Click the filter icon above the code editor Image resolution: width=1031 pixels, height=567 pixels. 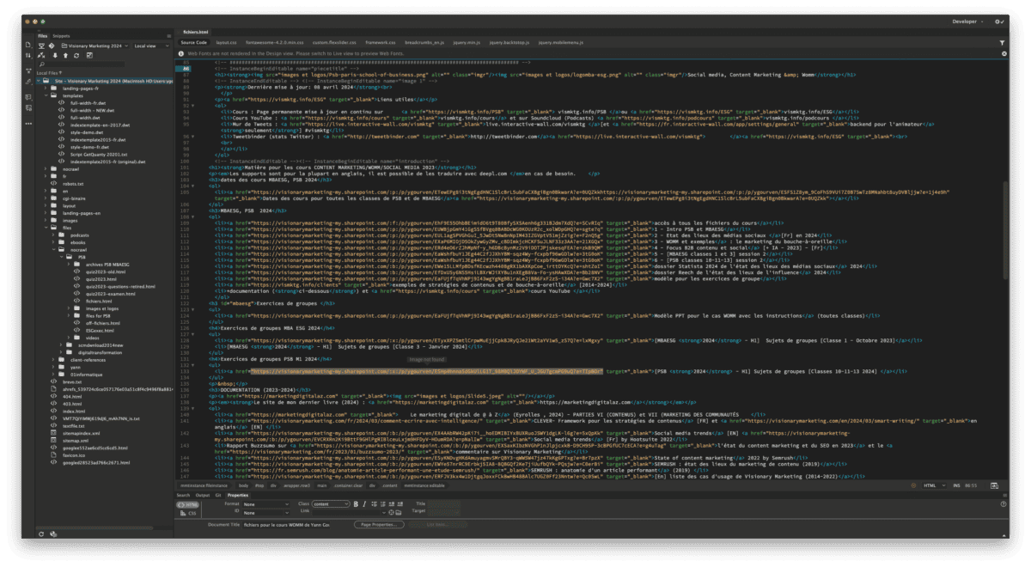coord(1002,42)
